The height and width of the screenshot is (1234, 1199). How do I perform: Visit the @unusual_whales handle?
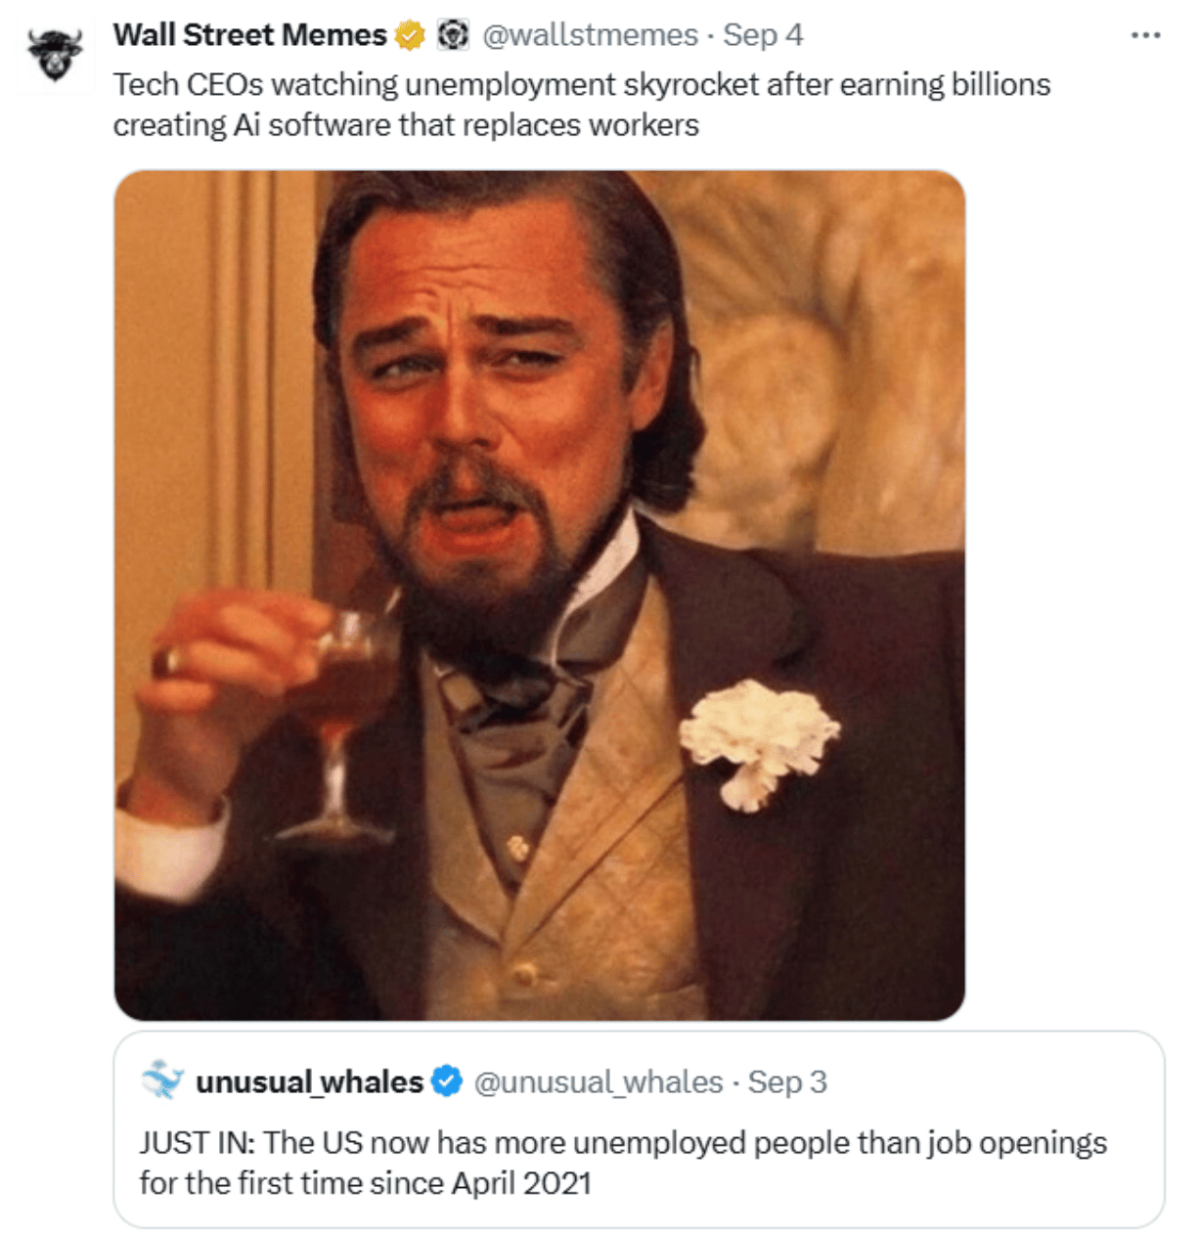(x=599, y=1081)
